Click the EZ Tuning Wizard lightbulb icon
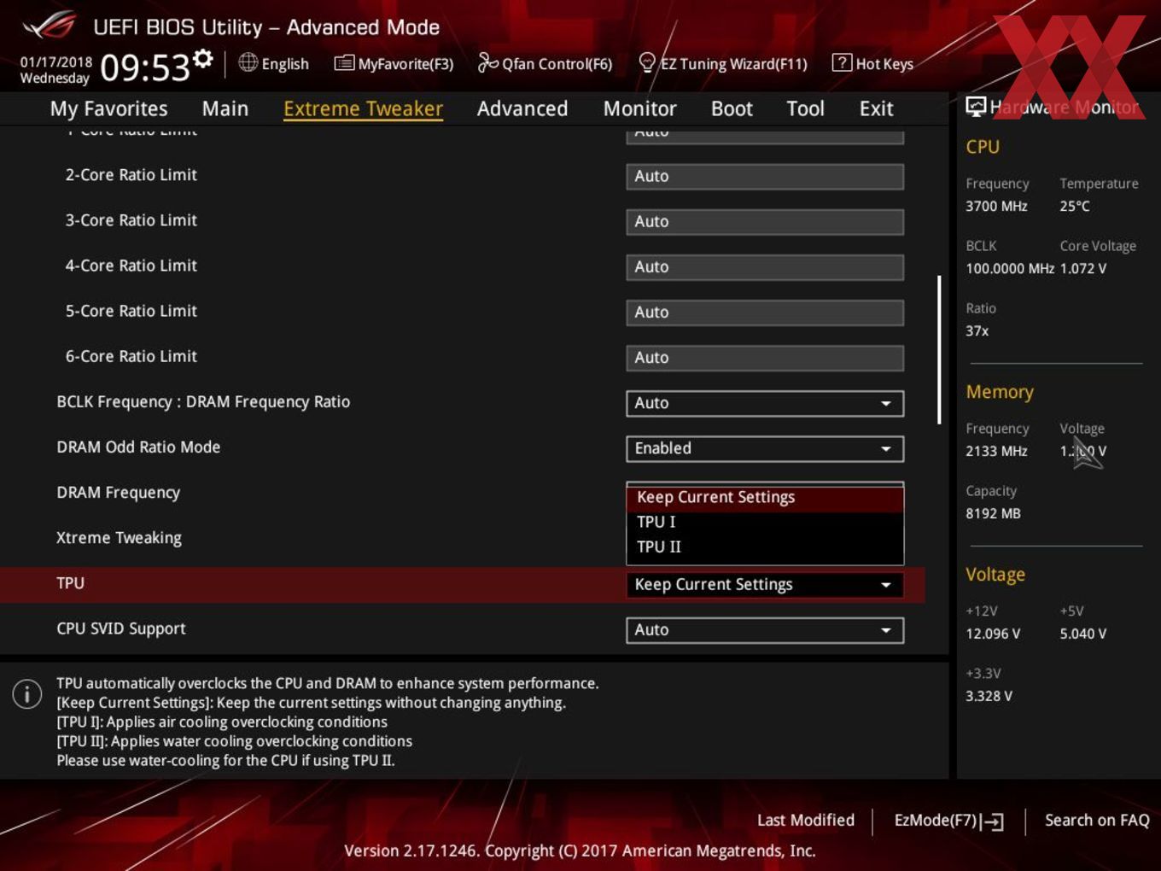 pyautogui.click(x=647, y=62)
